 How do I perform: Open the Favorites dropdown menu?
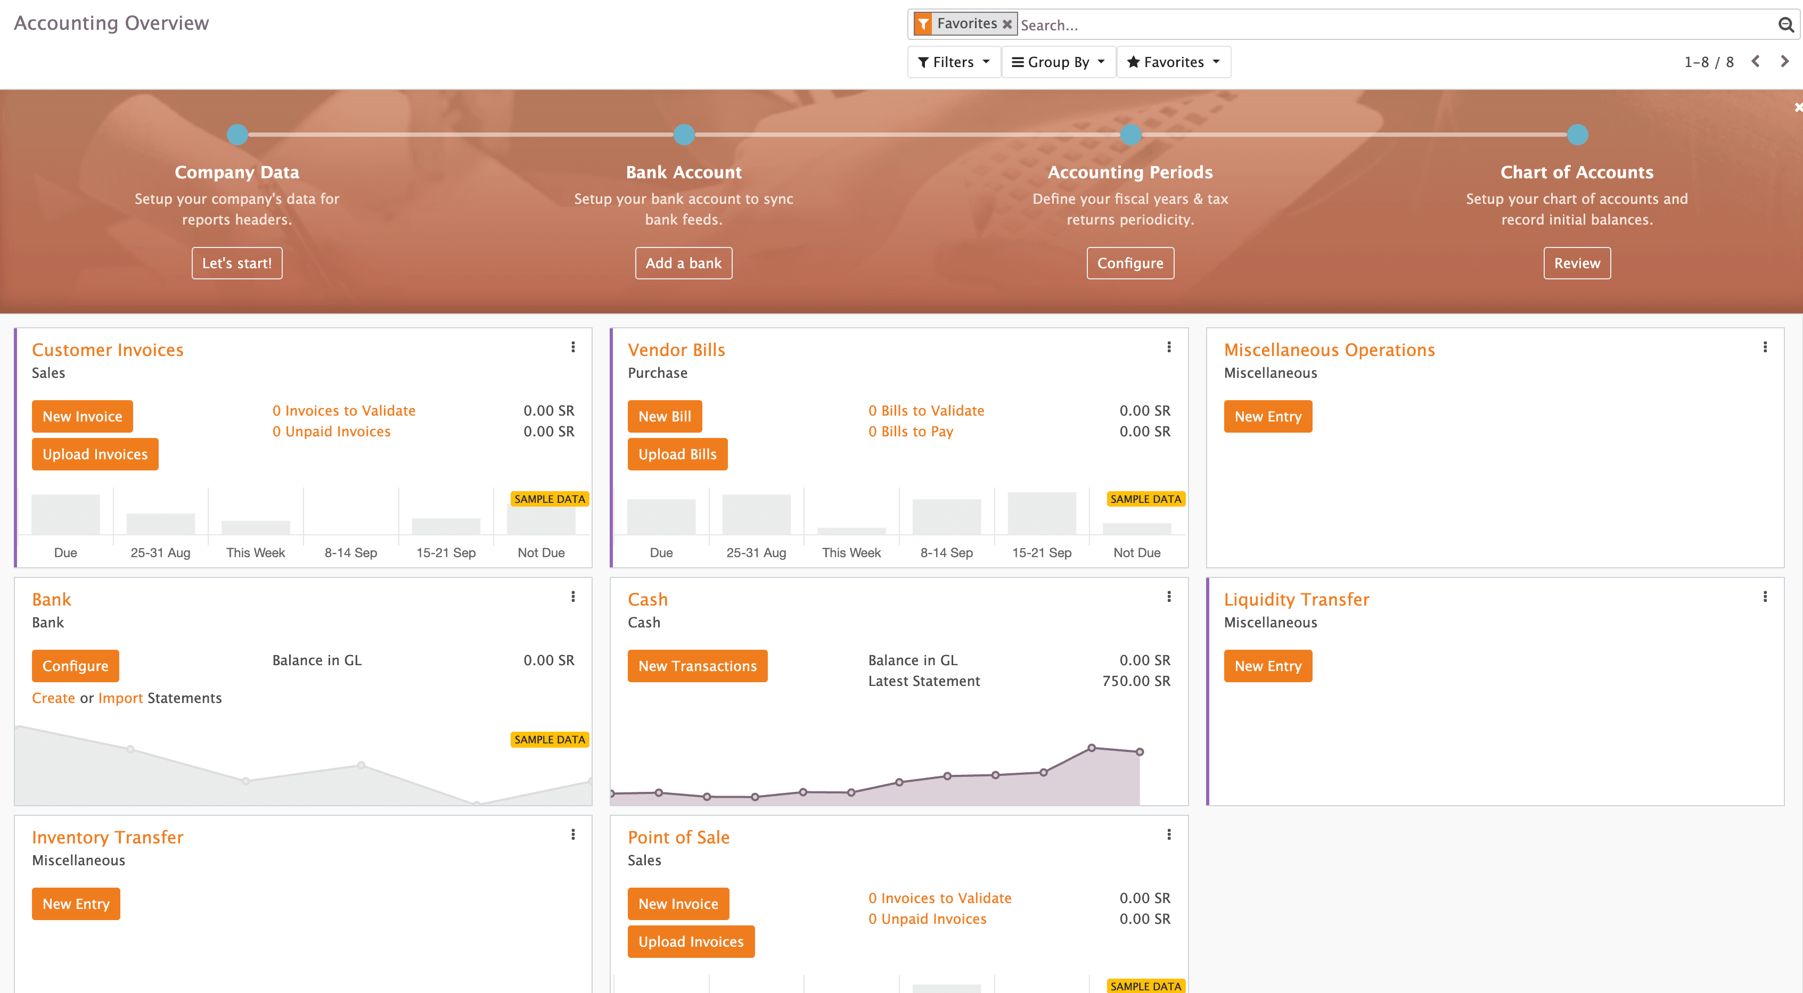[x=1173, y=62]
